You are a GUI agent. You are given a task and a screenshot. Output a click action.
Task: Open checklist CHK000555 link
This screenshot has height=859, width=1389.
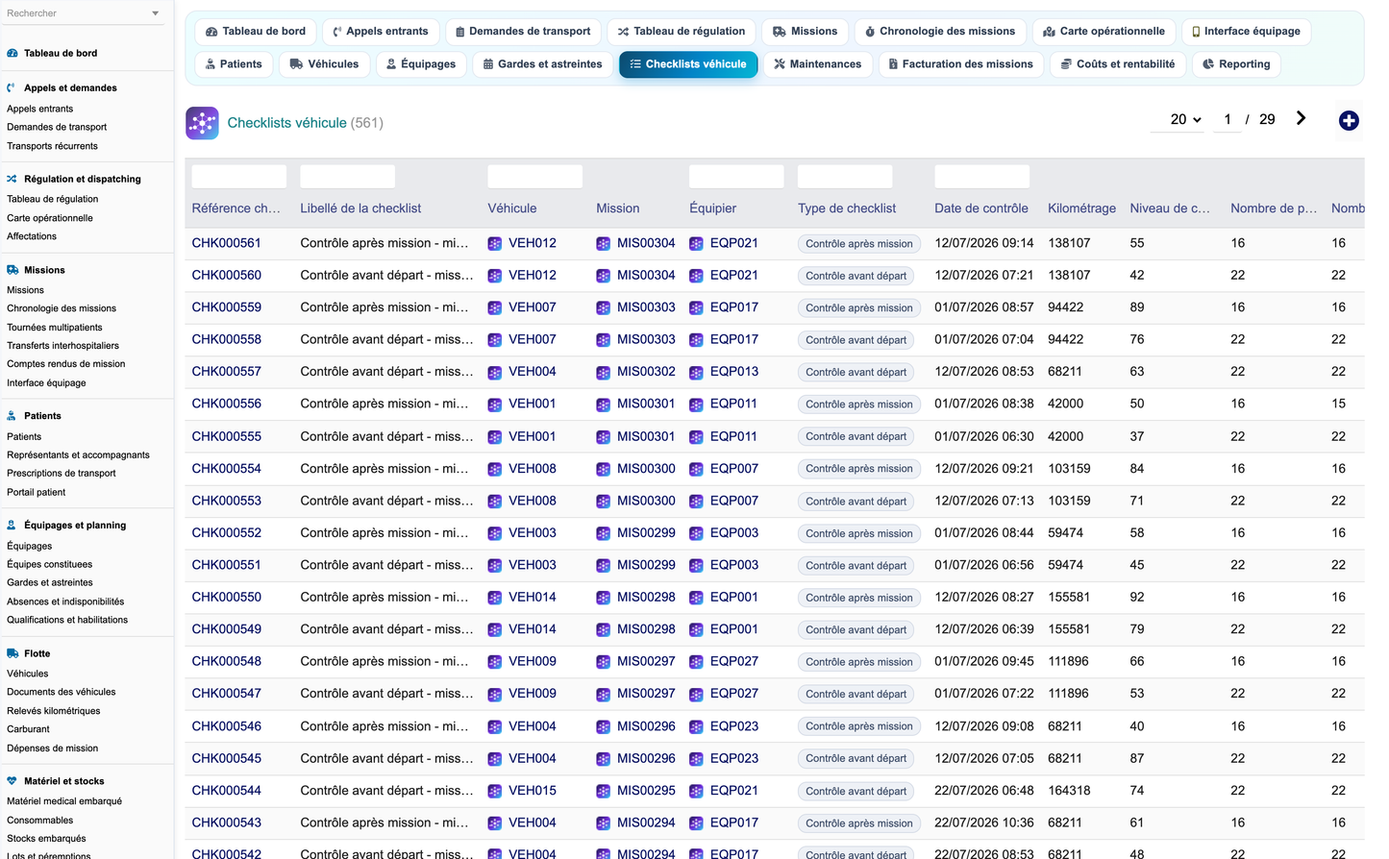pos(227,436)
